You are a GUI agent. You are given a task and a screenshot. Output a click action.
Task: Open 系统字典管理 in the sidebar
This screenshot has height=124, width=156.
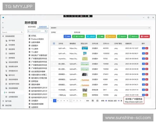point(13,80)
